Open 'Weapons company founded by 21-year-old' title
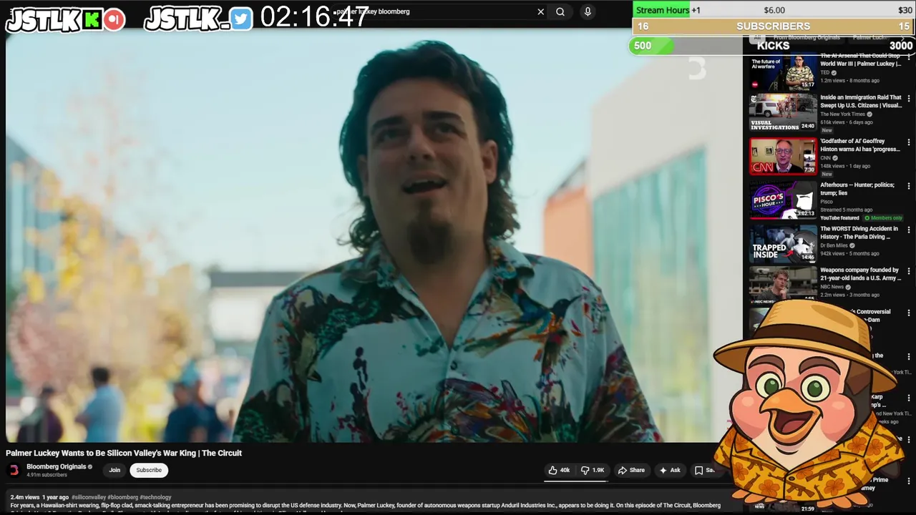Viewport: 916px width, 515px height. [x=860, y=274]
